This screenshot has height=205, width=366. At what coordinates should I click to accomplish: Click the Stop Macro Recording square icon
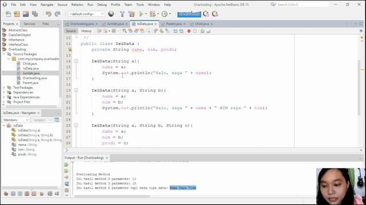pyautogui.click(x=194, y=31)
